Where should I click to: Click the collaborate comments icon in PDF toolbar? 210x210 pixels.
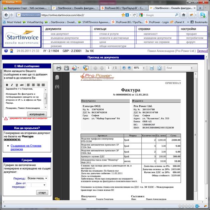tap(86, 68)
